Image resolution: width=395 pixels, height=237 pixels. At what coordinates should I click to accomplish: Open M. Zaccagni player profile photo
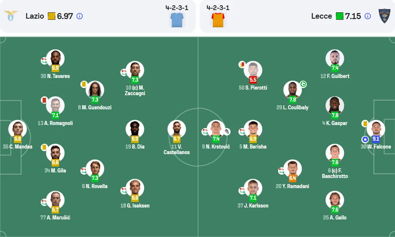tap(135, 70)
